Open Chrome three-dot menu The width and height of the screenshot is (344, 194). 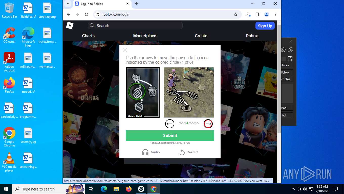pyautogui.click(x=276, y=14)
